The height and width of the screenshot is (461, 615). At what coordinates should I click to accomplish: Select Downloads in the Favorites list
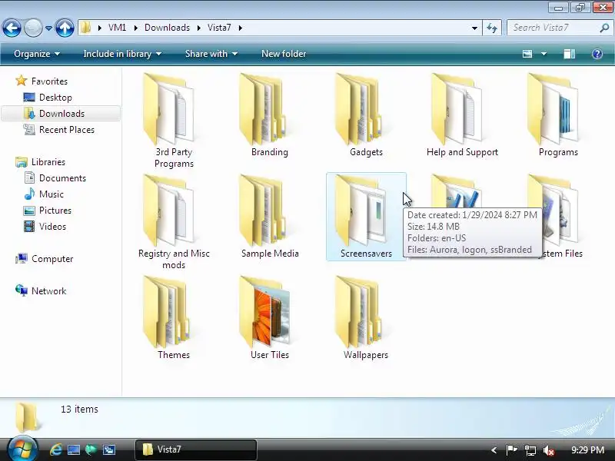click(x=61, y=113)
